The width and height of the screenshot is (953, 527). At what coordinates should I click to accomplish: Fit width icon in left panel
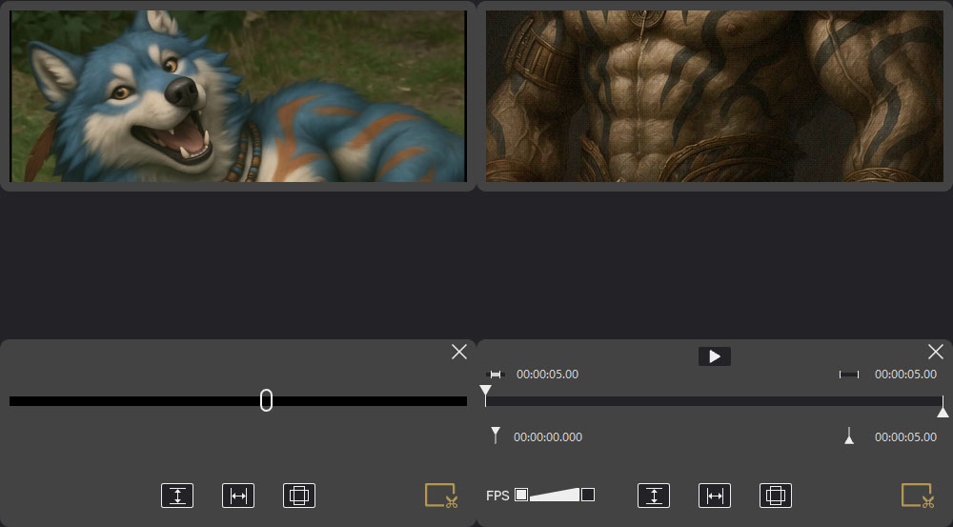point(238,496)
